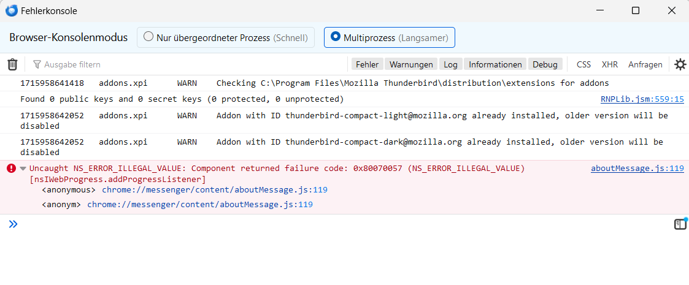Enable the Anfragen filter
689x285 pixels.
[645, 64]
